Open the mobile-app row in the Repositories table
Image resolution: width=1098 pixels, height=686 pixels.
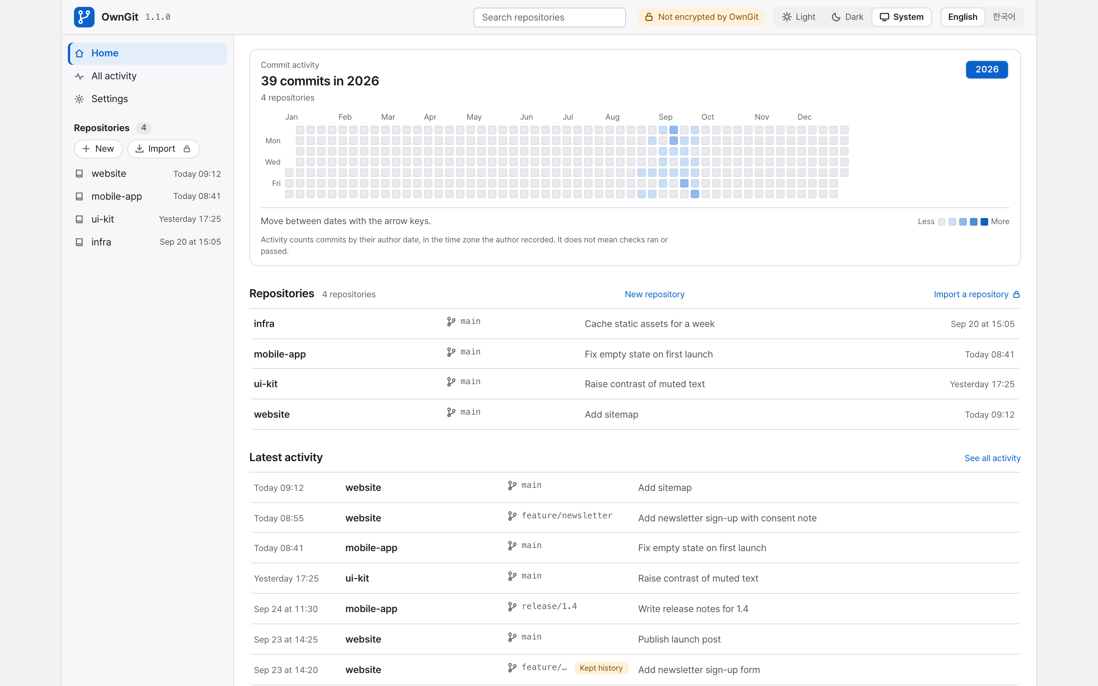(x=635, y=354)
